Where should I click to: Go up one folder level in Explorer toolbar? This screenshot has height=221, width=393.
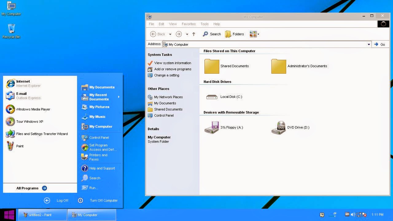point(194,34)
